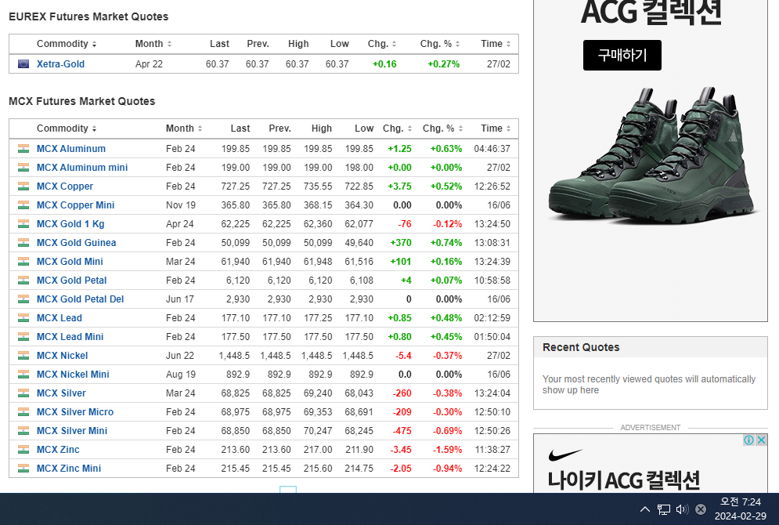Open the taskbar clock showing 오전 7:24
The height and width of the screenshot is (525, 779).
tap(741, 509)
